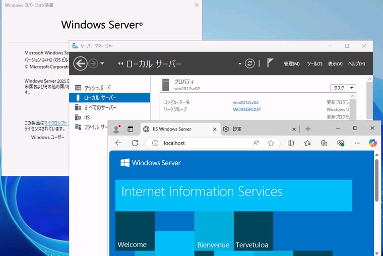Open the 管理(M) menu
The width and height of the screenshot is (383, 256).
(292, 64)
